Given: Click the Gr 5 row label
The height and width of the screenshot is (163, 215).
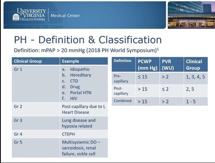Looking at the screenshot, I should (x=18, y=142).
